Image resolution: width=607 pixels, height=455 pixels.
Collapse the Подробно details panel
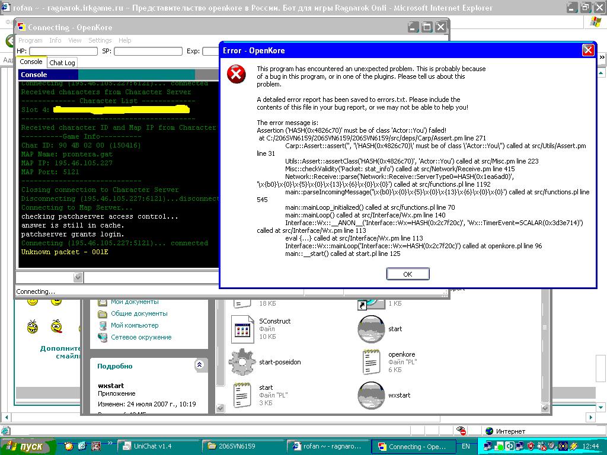click(x=199, y=364)
